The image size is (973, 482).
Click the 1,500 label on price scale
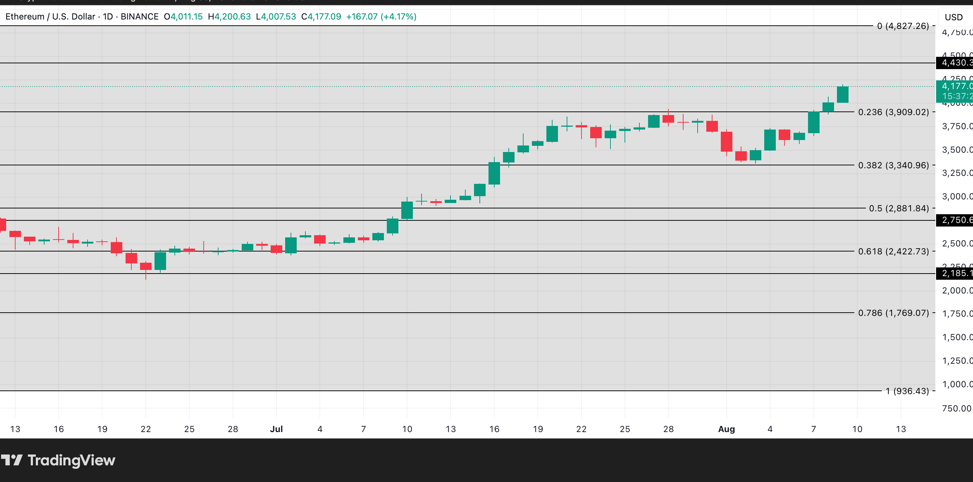(957, 337)
